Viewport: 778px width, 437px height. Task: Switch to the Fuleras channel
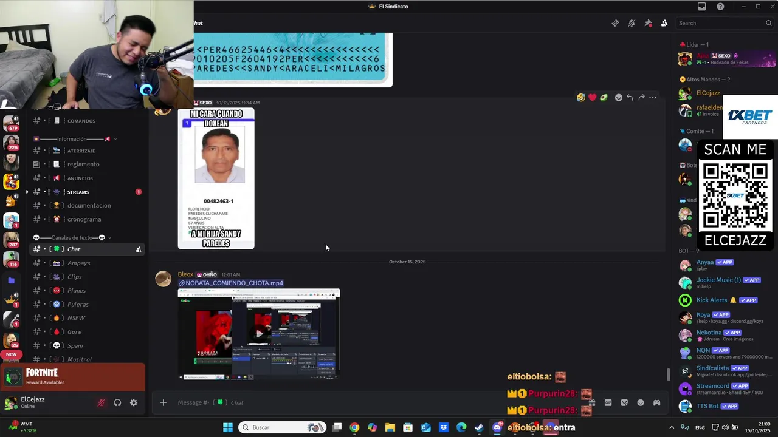(x=88, y=304)
